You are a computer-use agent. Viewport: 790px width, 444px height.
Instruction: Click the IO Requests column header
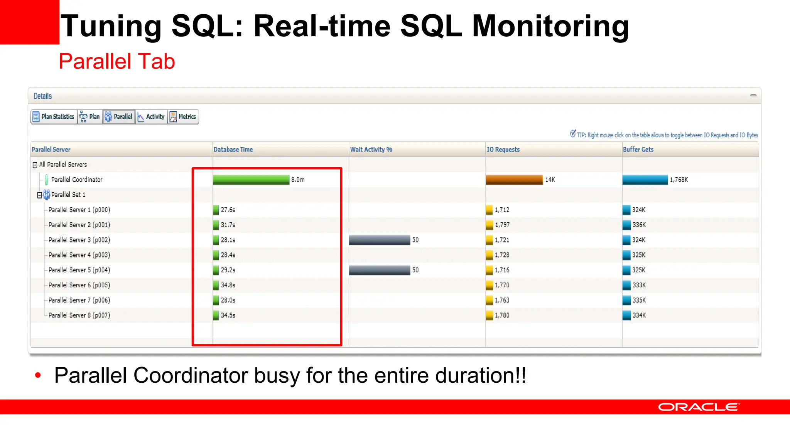(x=503, y=150)
